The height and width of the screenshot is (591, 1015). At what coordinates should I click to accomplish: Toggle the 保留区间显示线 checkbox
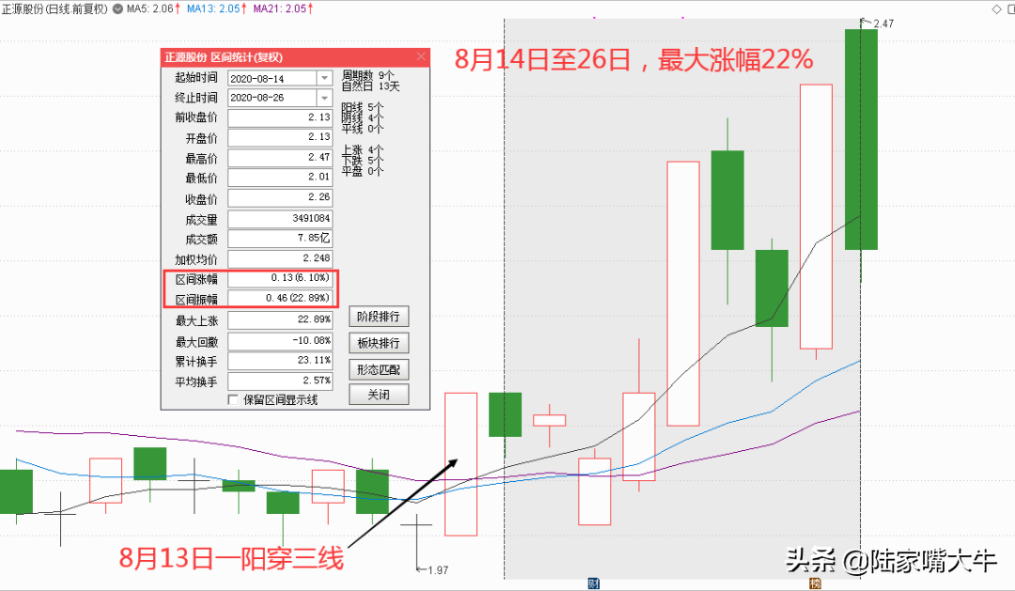point(233,400)
